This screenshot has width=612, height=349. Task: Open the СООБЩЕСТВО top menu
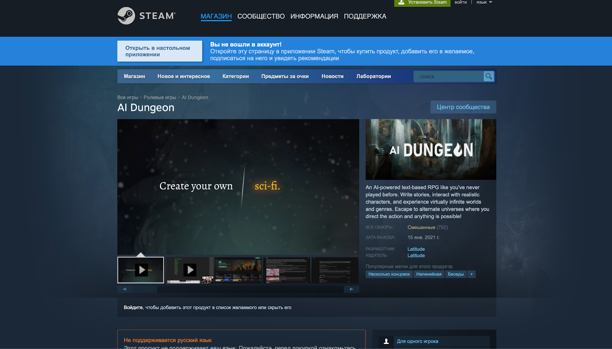click(x=261, y=16)
